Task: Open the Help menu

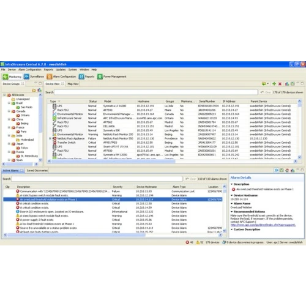Action: click(94, 70)
